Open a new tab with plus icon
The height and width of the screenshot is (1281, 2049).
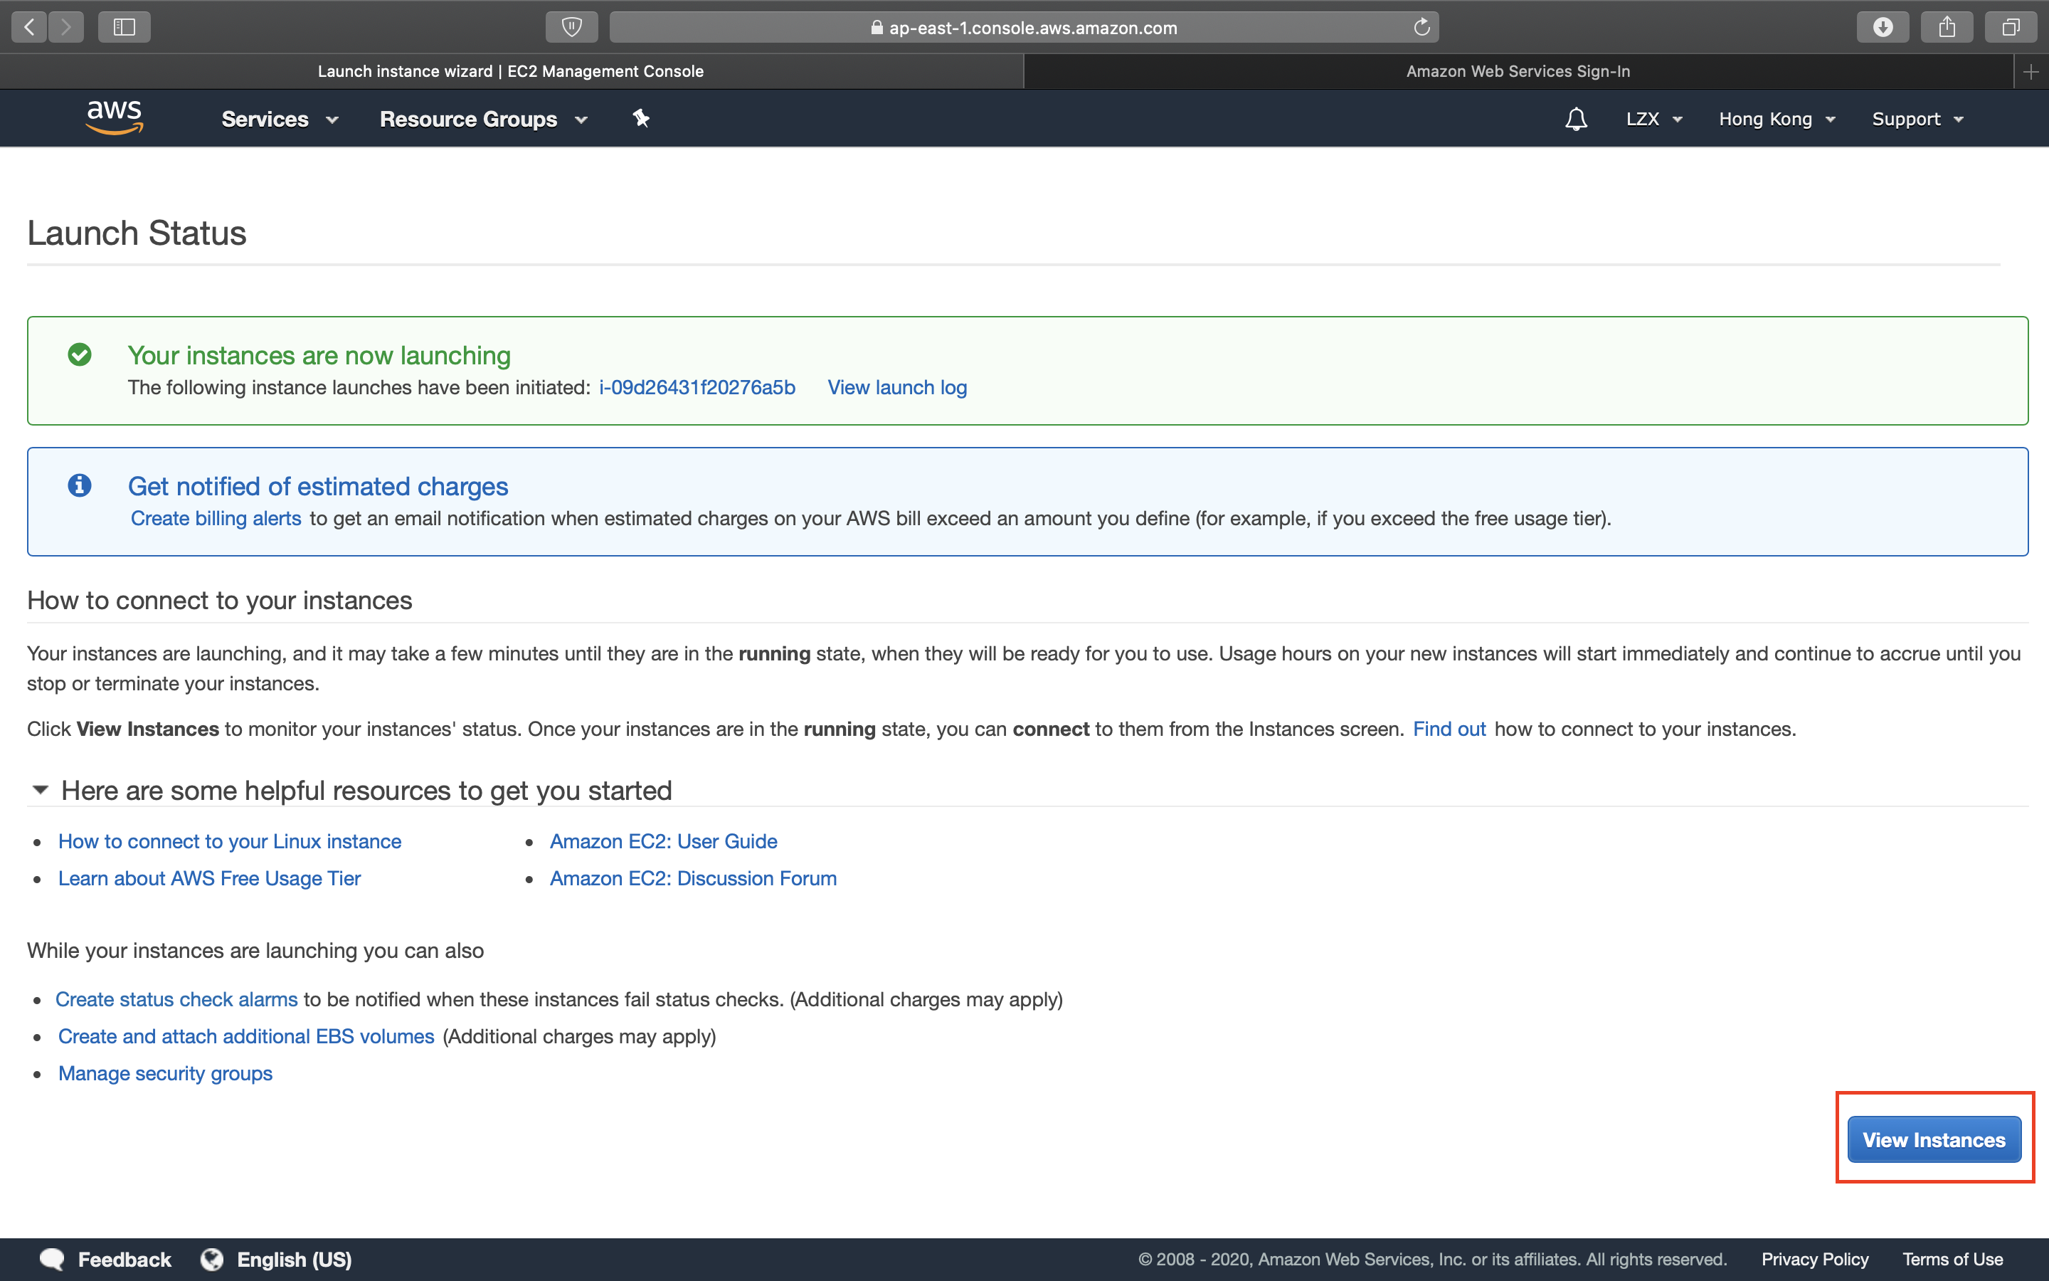[2031, 72]
